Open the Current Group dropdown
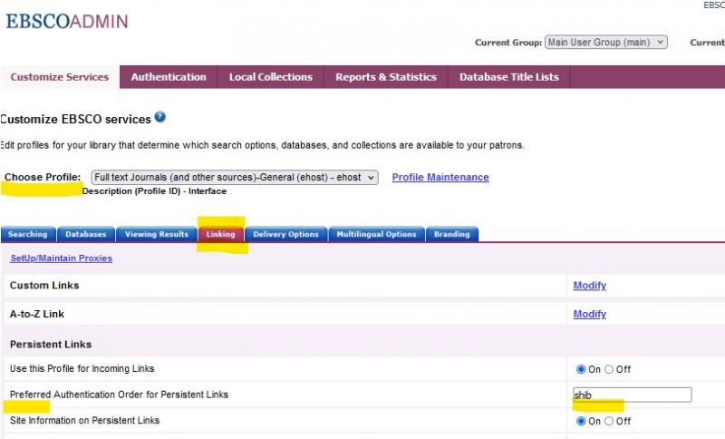The image size is (725, 439). pyautogui.click(x=606, y=42)
